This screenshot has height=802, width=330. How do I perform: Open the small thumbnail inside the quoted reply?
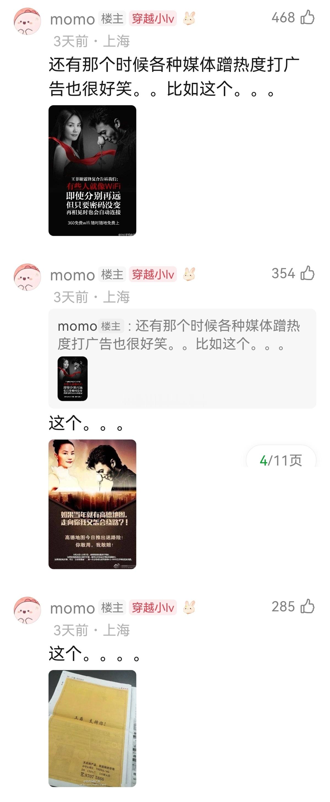click(x=73, y=379)
